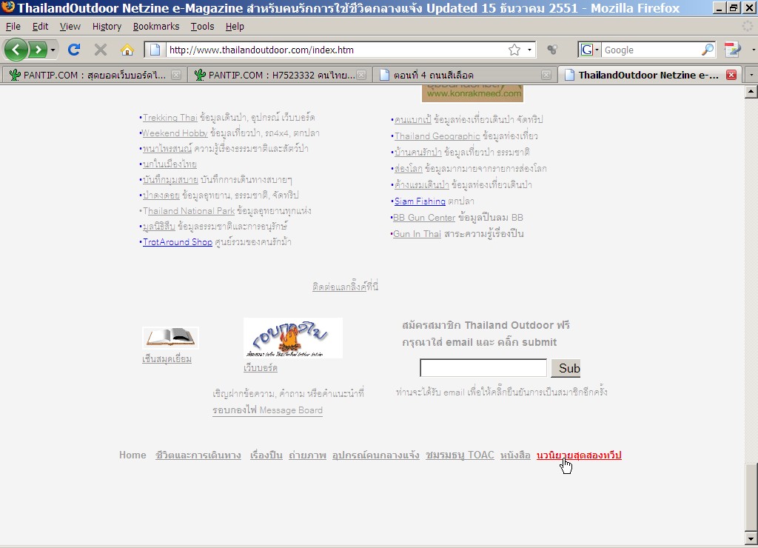Open the Google search engine selector

coord(590,50)
